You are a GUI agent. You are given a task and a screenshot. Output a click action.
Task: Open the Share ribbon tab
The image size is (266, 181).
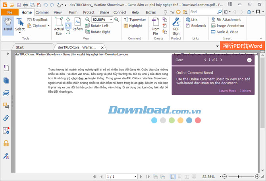point(104,12)
